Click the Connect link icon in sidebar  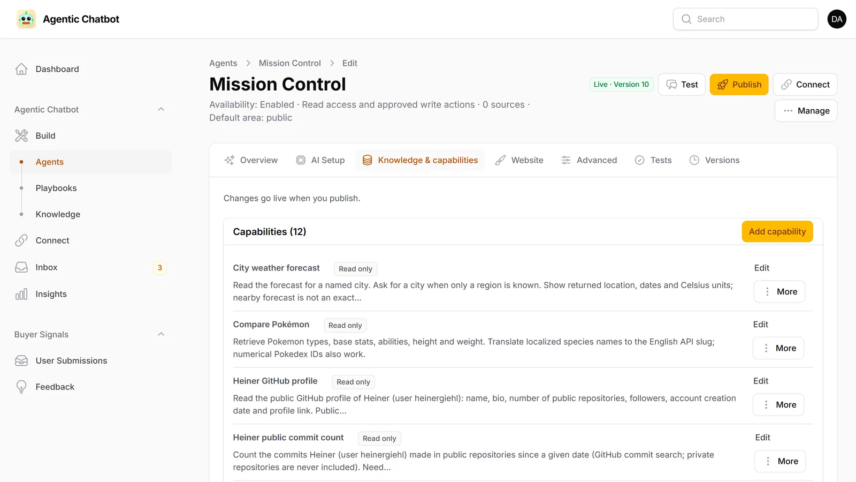[x=21, y=241]
